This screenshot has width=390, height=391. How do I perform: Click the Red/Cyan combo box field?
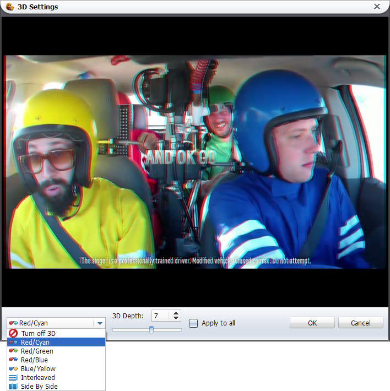tap(56, 323)
